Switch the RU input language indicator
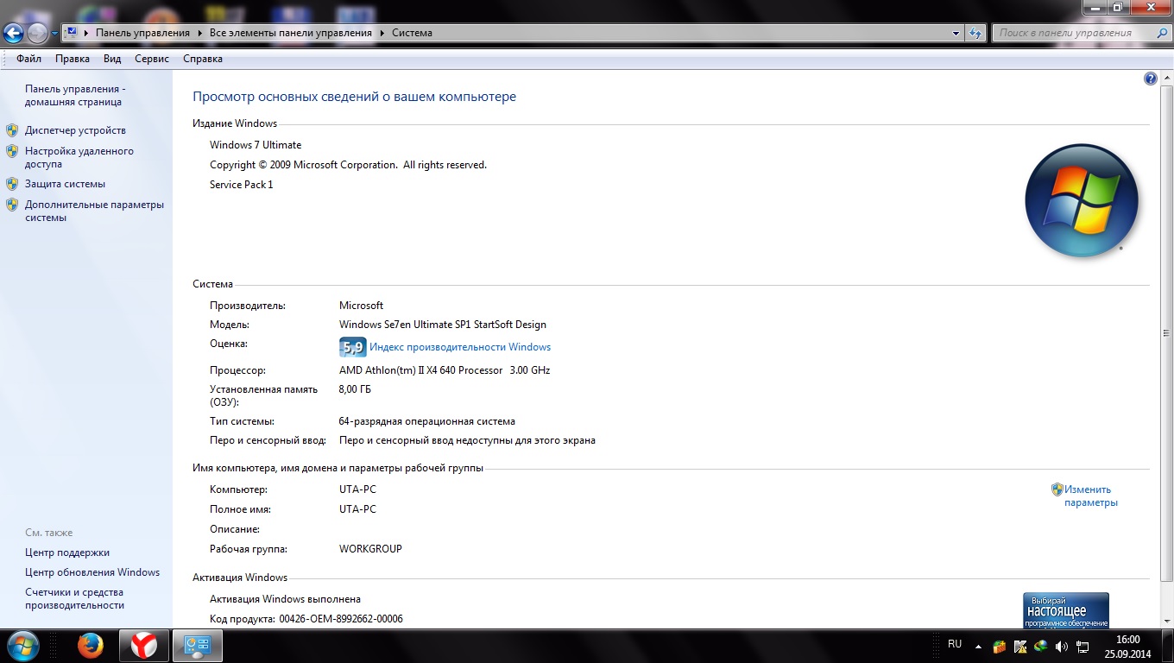 tap(955, 644)
